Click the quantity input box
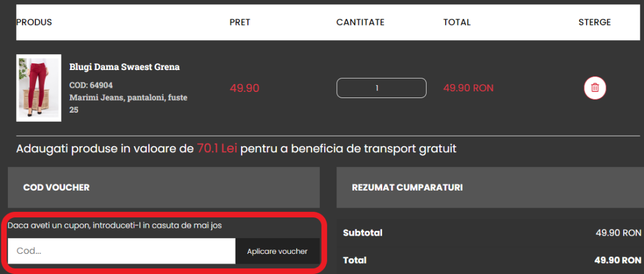 click(381, 88)
